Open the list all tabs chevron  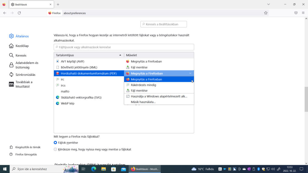pos(269,4)
